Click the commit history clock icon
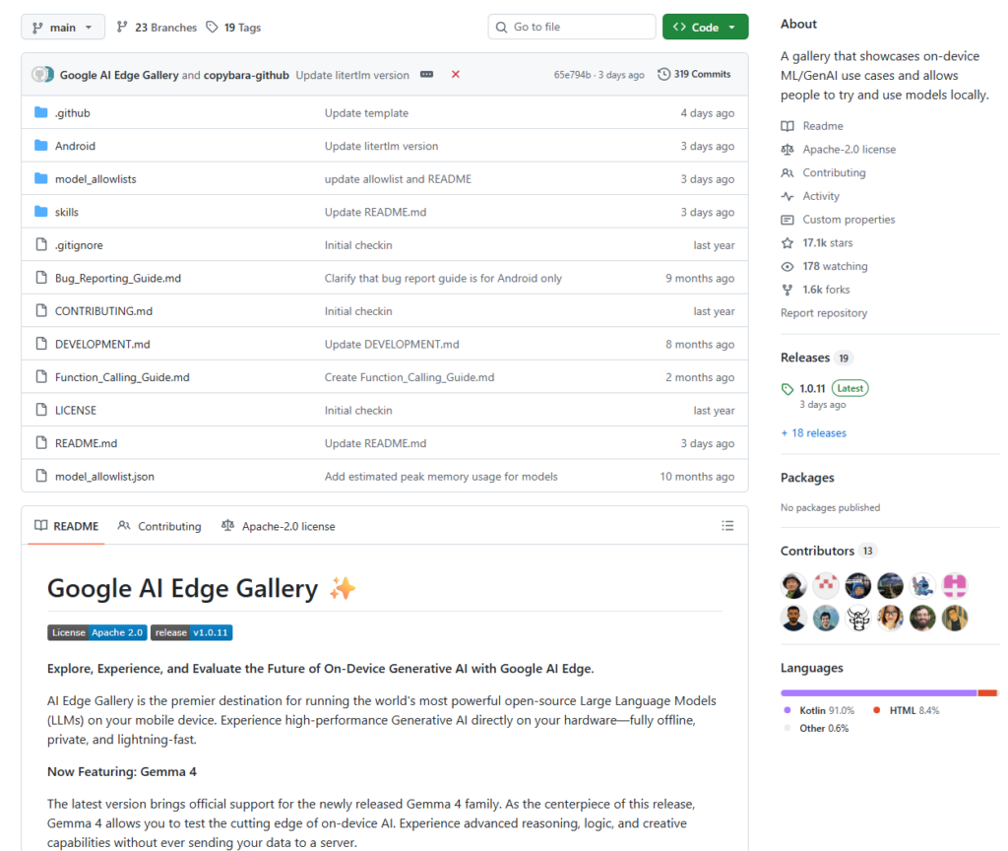This screenshot has height=851, width=1008. [x=663, y=75]
